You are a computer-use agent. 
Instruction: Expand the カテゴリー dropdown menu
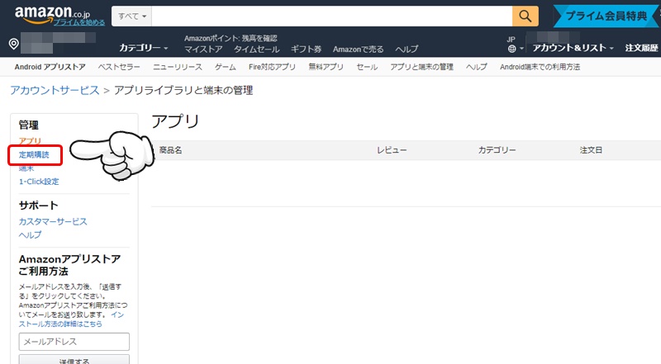(143, 48)
